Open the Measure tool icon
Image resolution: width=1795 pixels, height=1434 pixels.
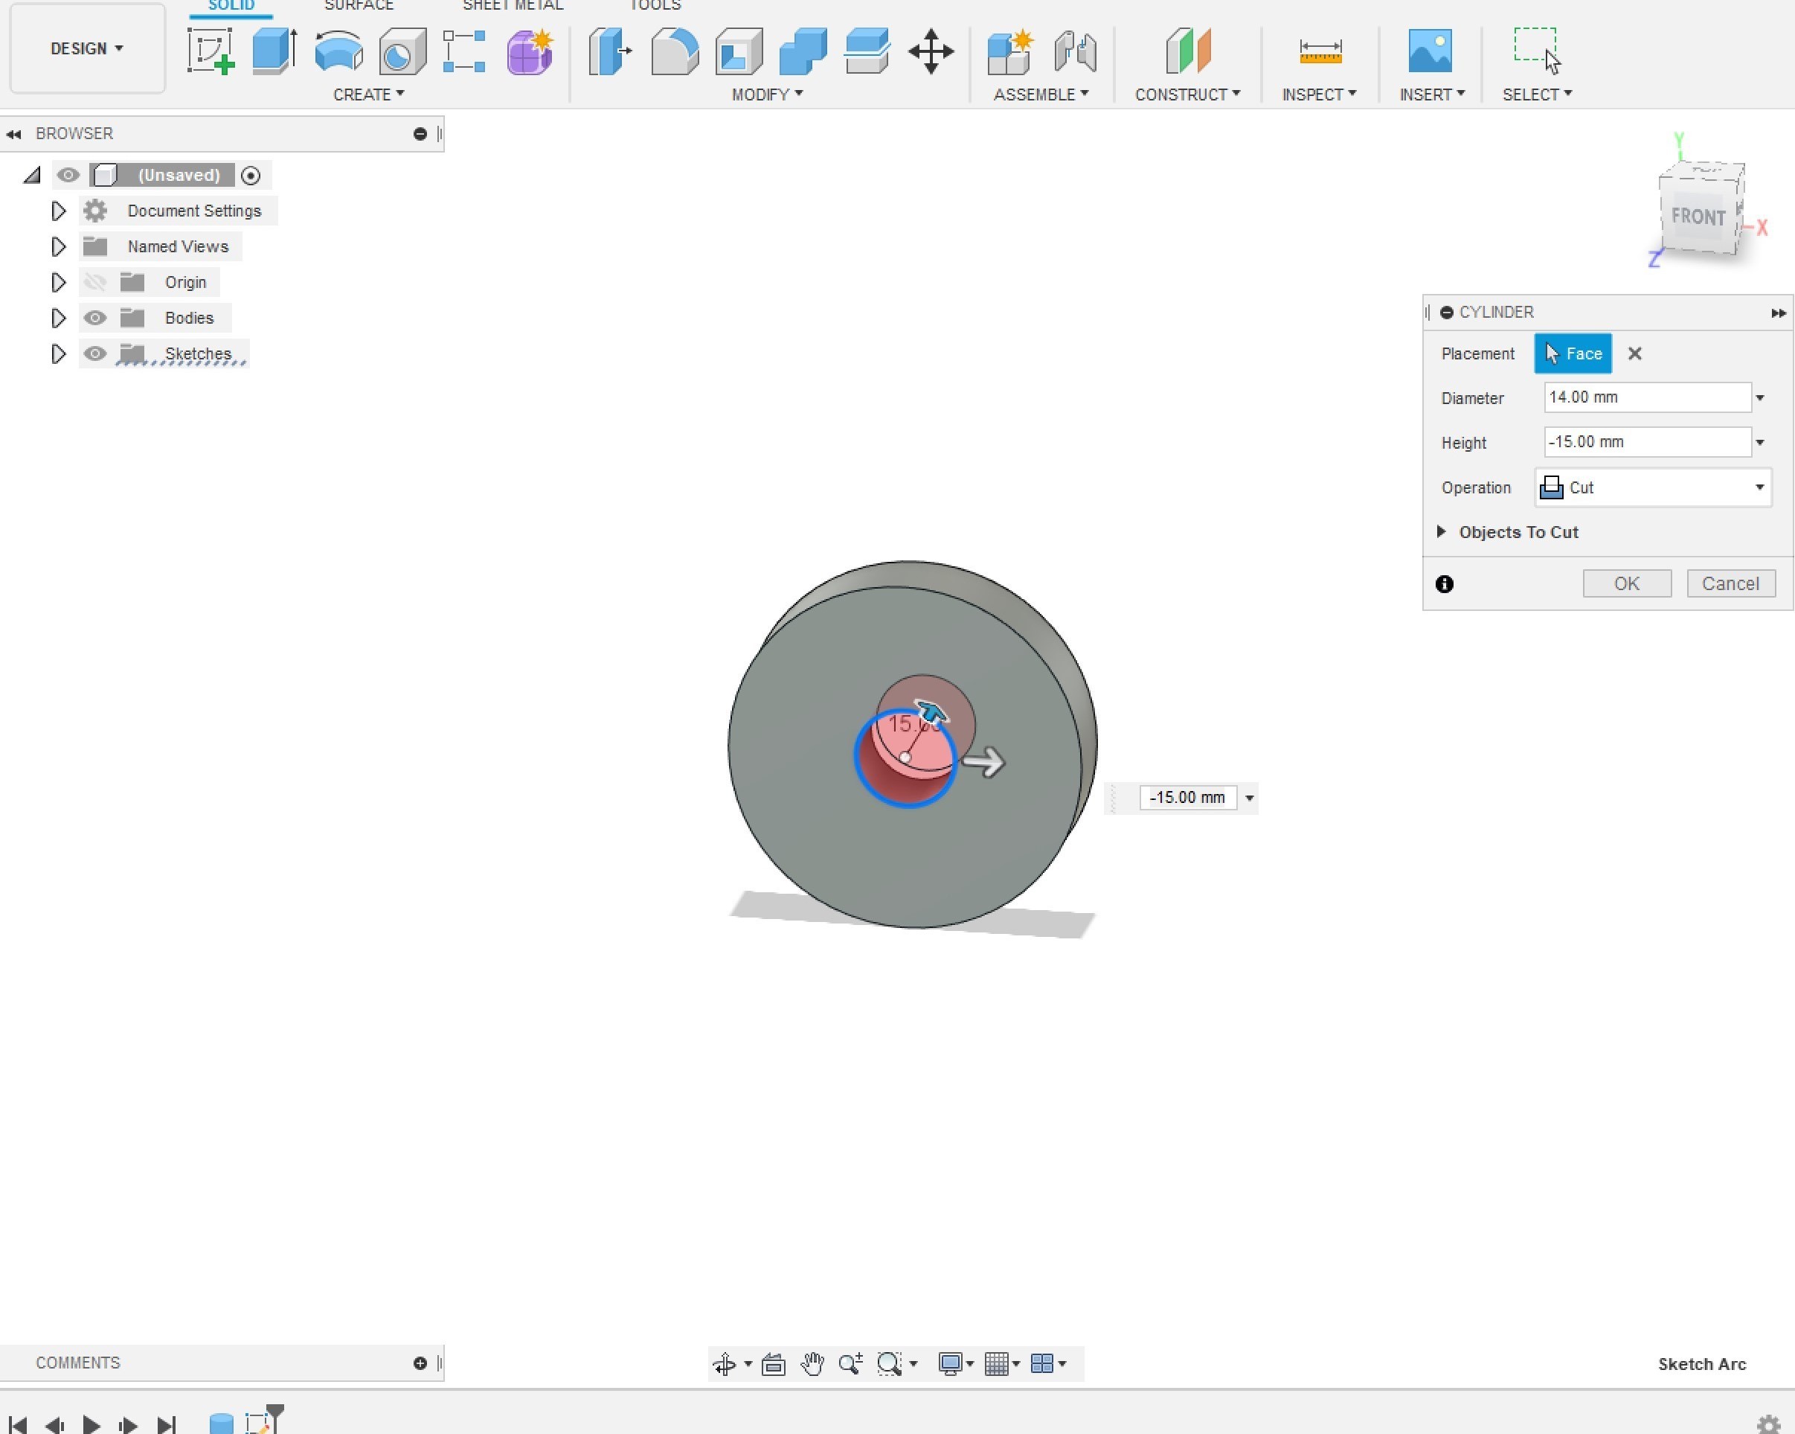1320,51
